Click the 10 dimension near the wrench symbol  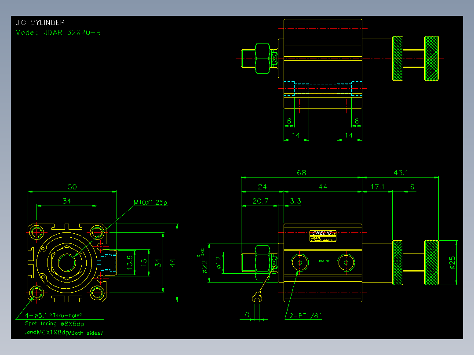pos(245,315)
